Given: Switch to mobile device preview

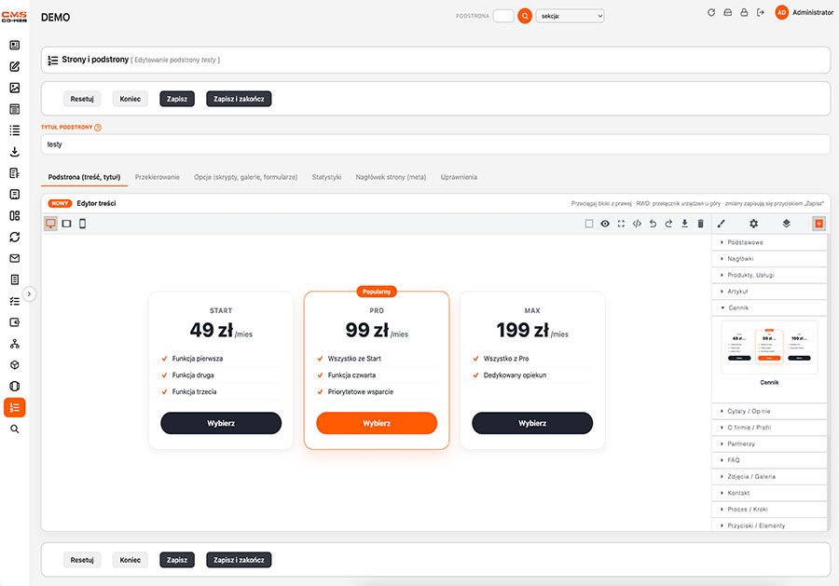Looking at the screenshot, I should coord(82,224).
